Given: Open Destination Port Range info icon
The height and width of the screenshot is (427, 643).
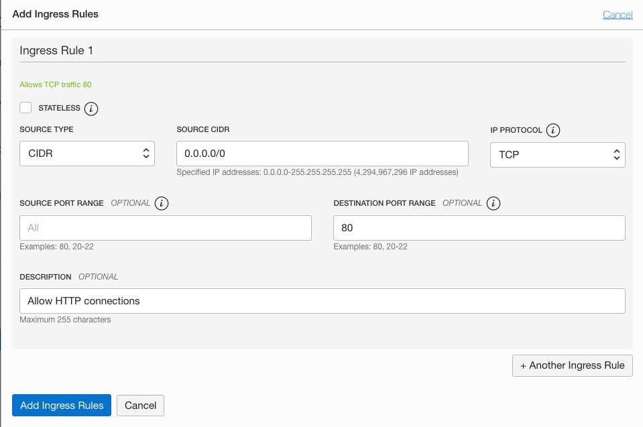Looking at the screenshot, I should pos(493,203).
